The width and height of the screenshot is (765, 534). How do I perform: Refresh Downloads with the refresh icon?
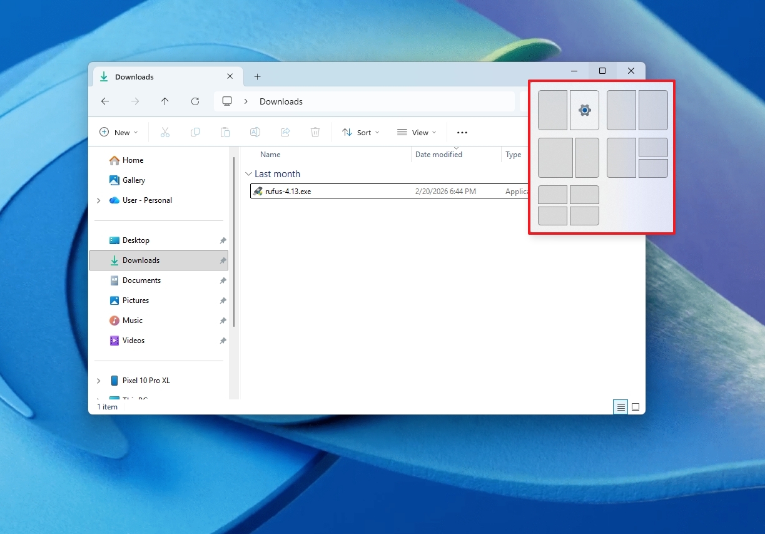195,101
